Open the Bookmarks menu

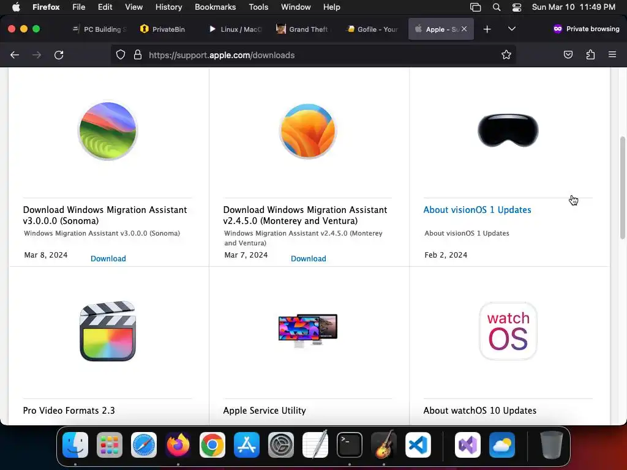coord(215,7)
